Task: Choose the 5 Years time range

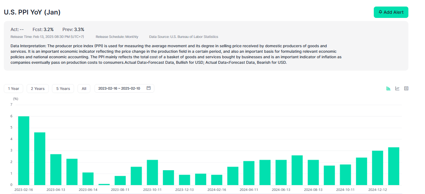Action: point(63,89)
